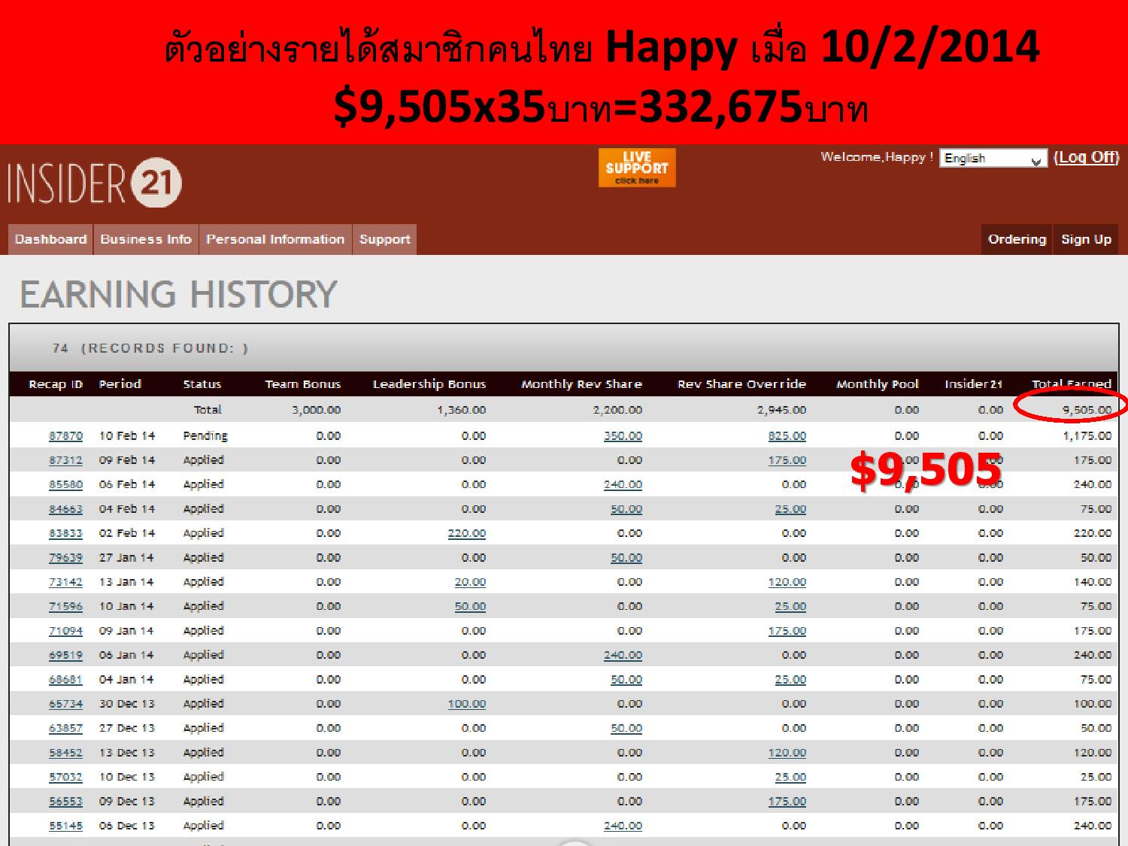Open recap ID 55145
1128x846 pixels.
(65, 826)
